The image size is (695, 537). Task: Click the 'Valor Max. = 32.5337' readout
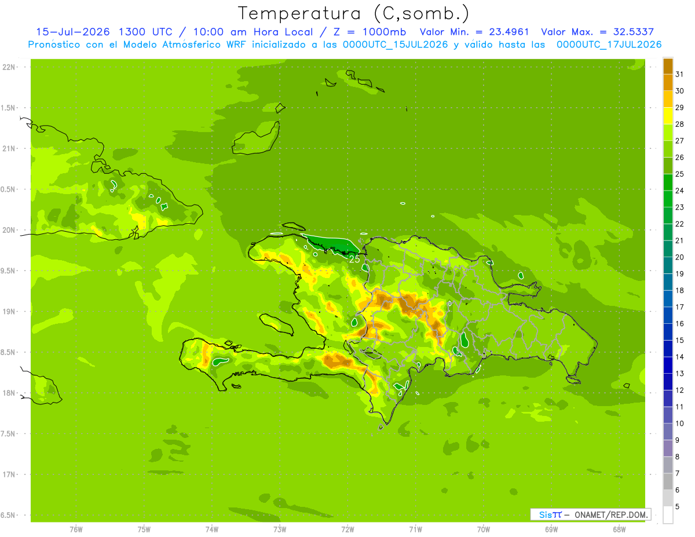(x=598, y=32)
